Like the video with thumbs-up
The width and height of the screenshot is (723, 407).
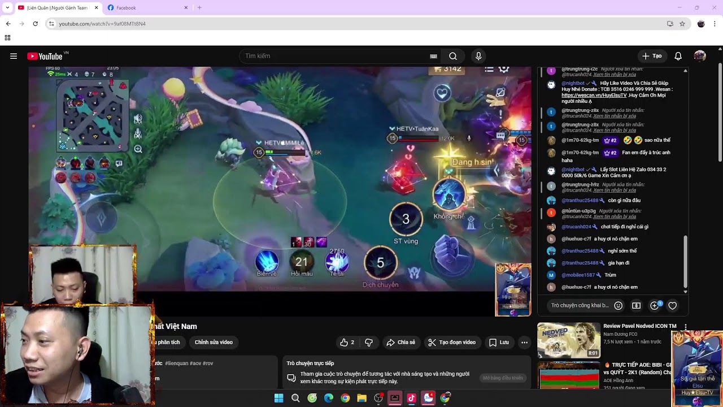(x=347, y=343)
